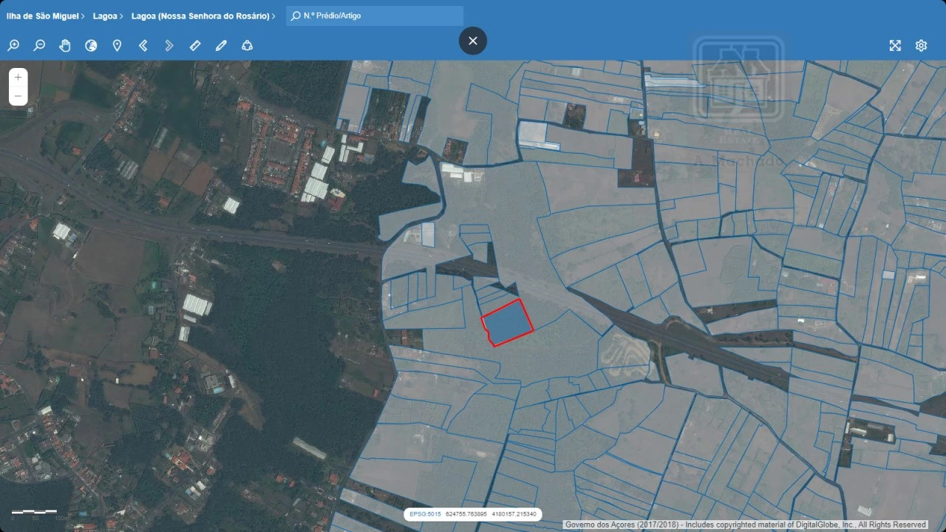Expand Lagoa (Nossa Senhora do Rosário) breadcrumb
The image size is (946, 532).
click(x=203, y=16)
